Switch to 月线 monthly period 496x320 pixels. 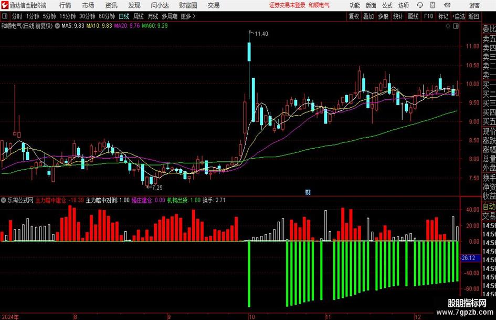[x=153, y=16]
